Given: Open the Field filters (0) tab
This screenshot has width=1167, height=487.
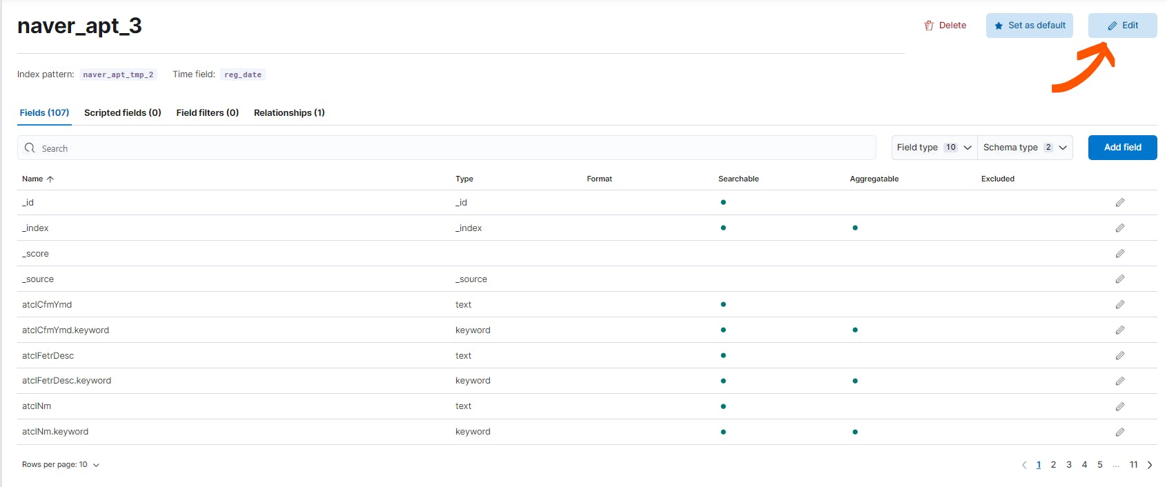Looking at the screenshot, I should click(x=208, y=112).
